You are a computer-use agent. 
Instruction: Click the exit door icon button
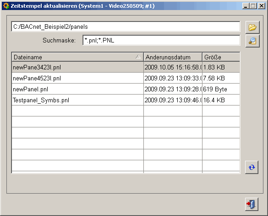[x=252, y=204]
